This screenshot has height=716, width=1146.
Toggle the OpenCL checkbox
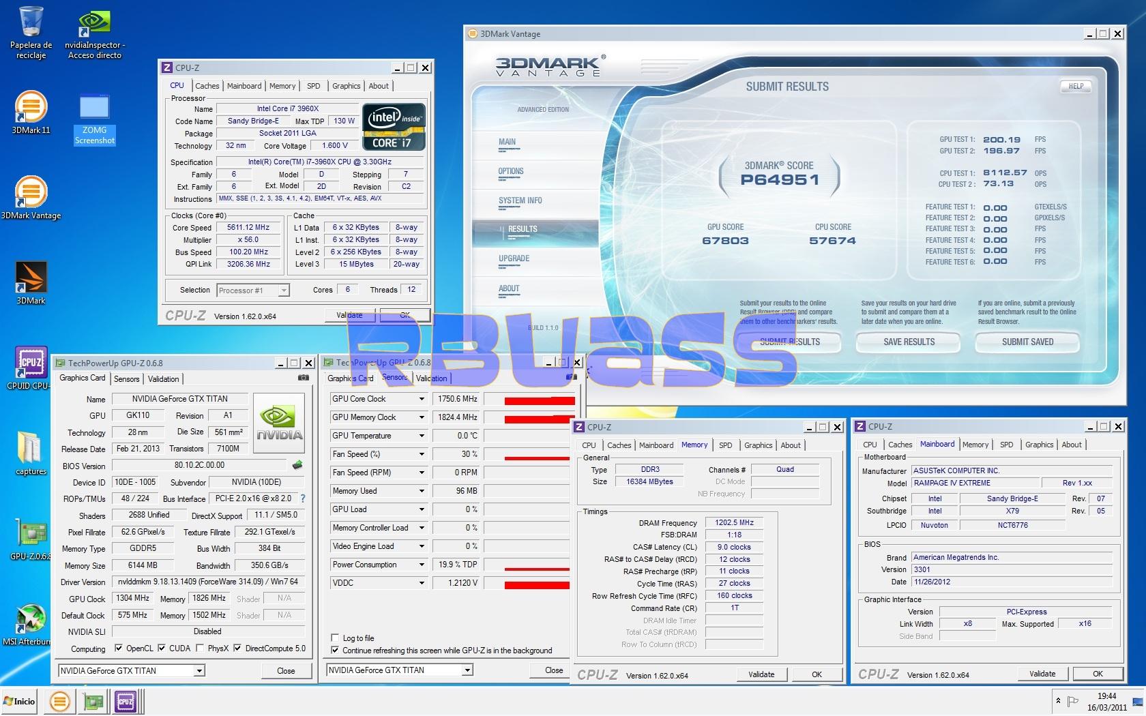pyautogui.click(x=119, y=648)
